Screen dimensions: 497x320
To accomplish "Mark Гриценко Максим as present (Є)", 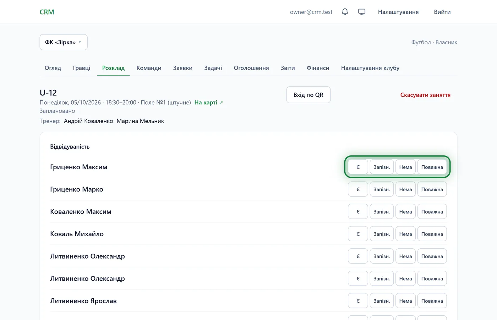I will tap(358, 167).
